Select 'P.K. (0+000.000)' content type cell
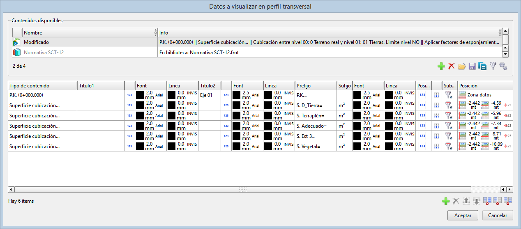Image resolution: width=521 pixels, height=229 pixels. click(42, 95)
